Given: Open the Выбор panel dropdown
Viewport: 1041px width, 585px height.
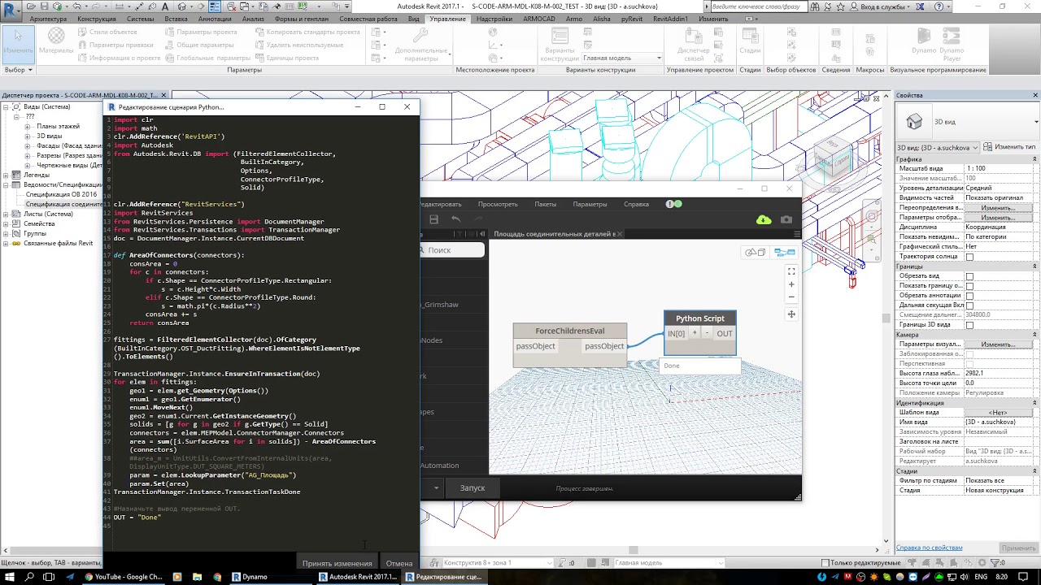Looking at the screenshot, I should click(x=18, y=70).
